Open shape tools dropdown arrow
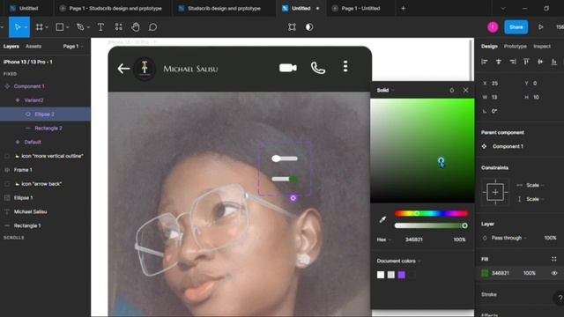Screen dimensions: 564x317 coord(68,27)
